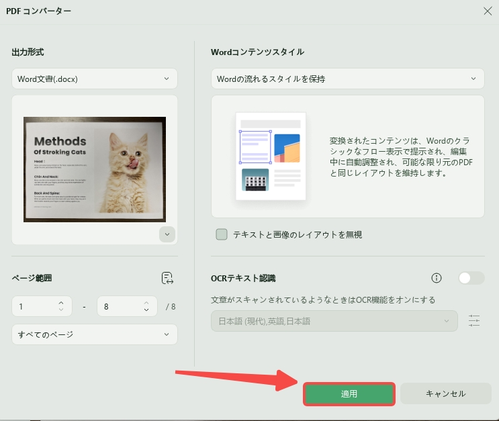The width and height of the screenshot is (499, 421).
Task: Click the end page field showing 8
Action: coord(127,306)
